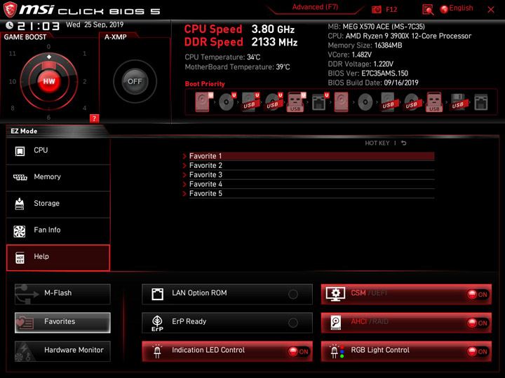Image resolution: width=505 pixels, height=378 pixels.
Task: Click the F12 screenshot label
Action: [x=391, y=10]
